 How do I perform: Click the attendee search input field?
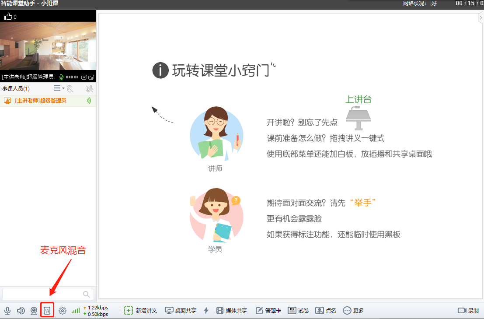pos(42,294)
